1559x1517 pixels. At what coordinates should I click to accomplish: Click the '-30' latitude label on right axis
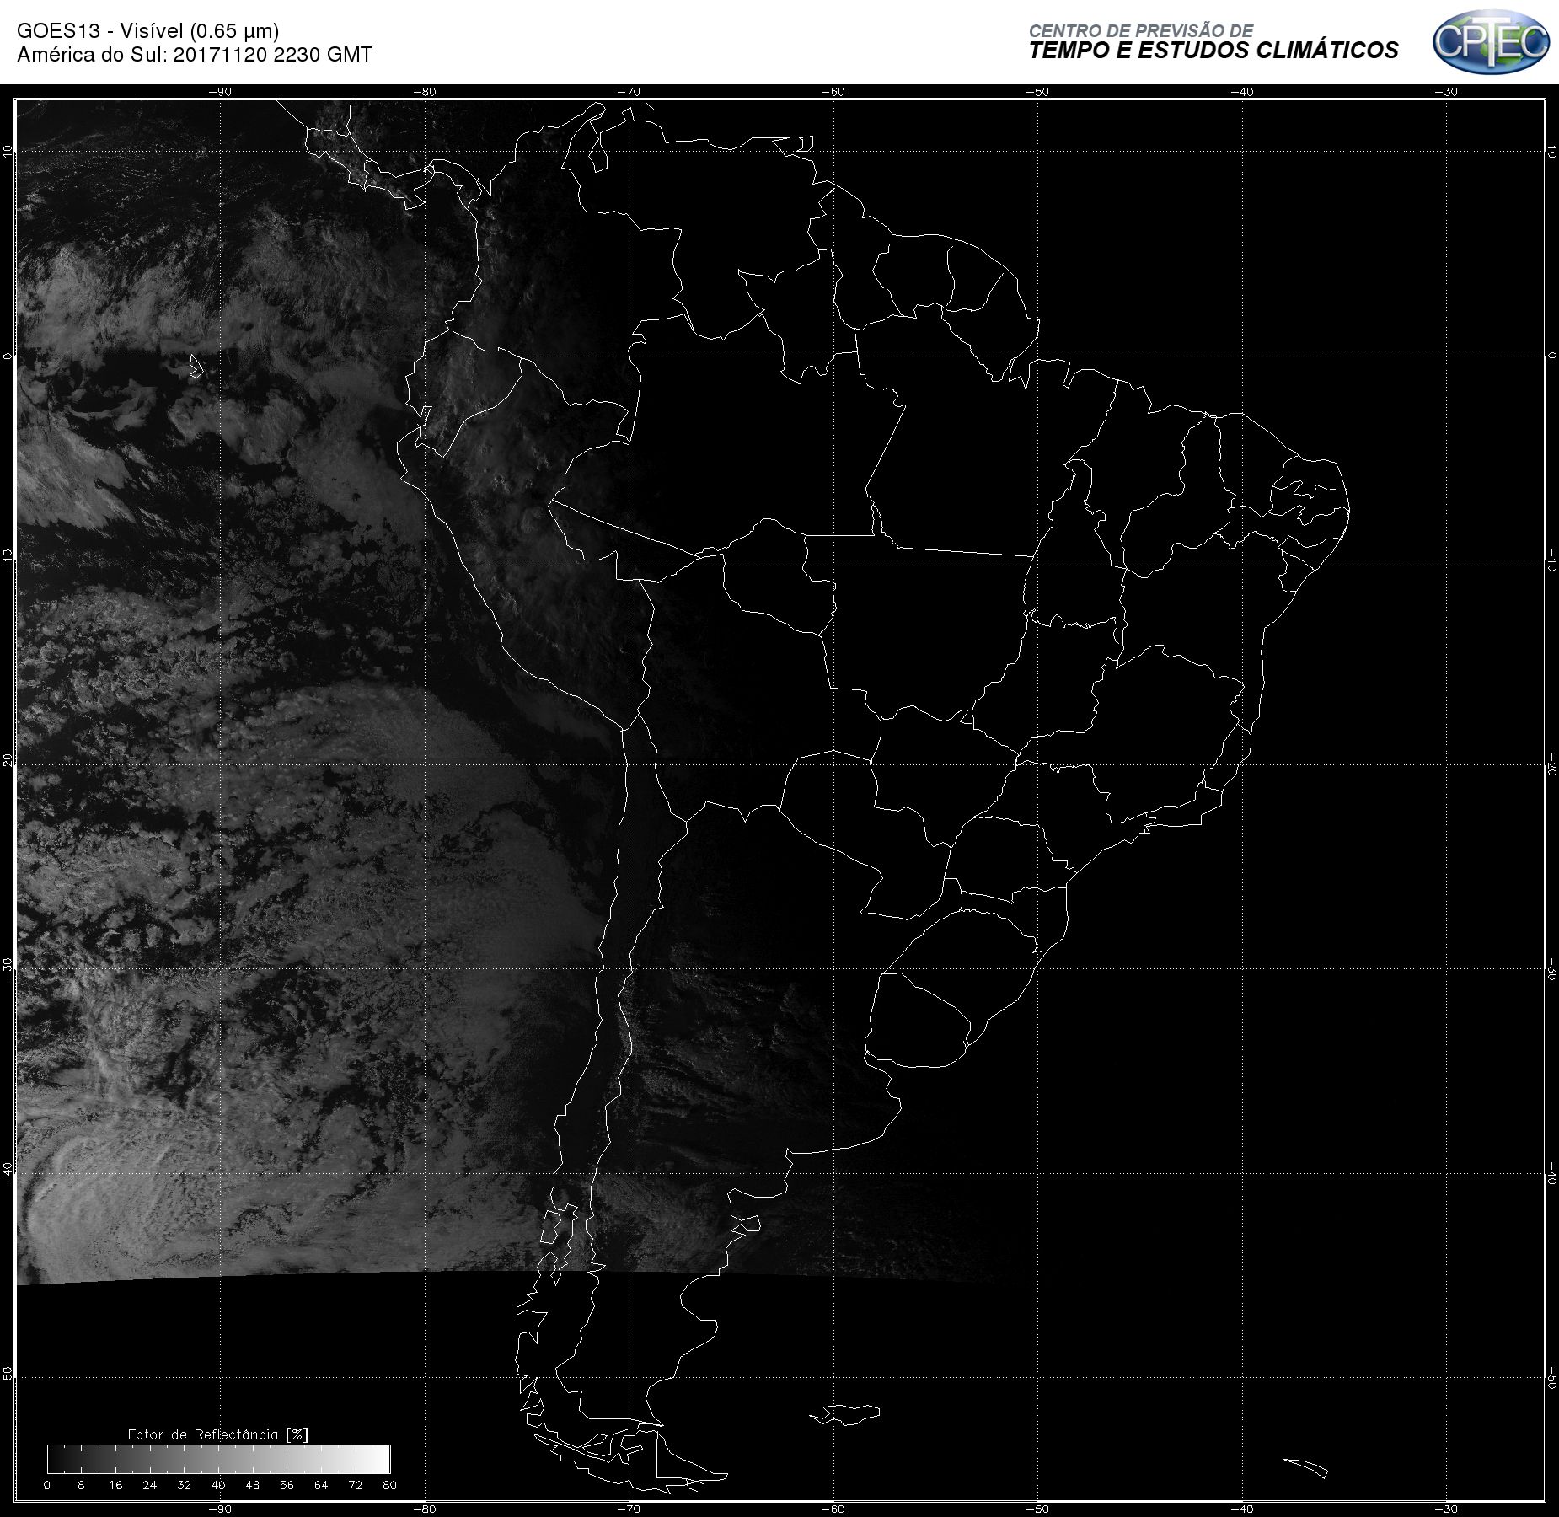[1551, 968]
